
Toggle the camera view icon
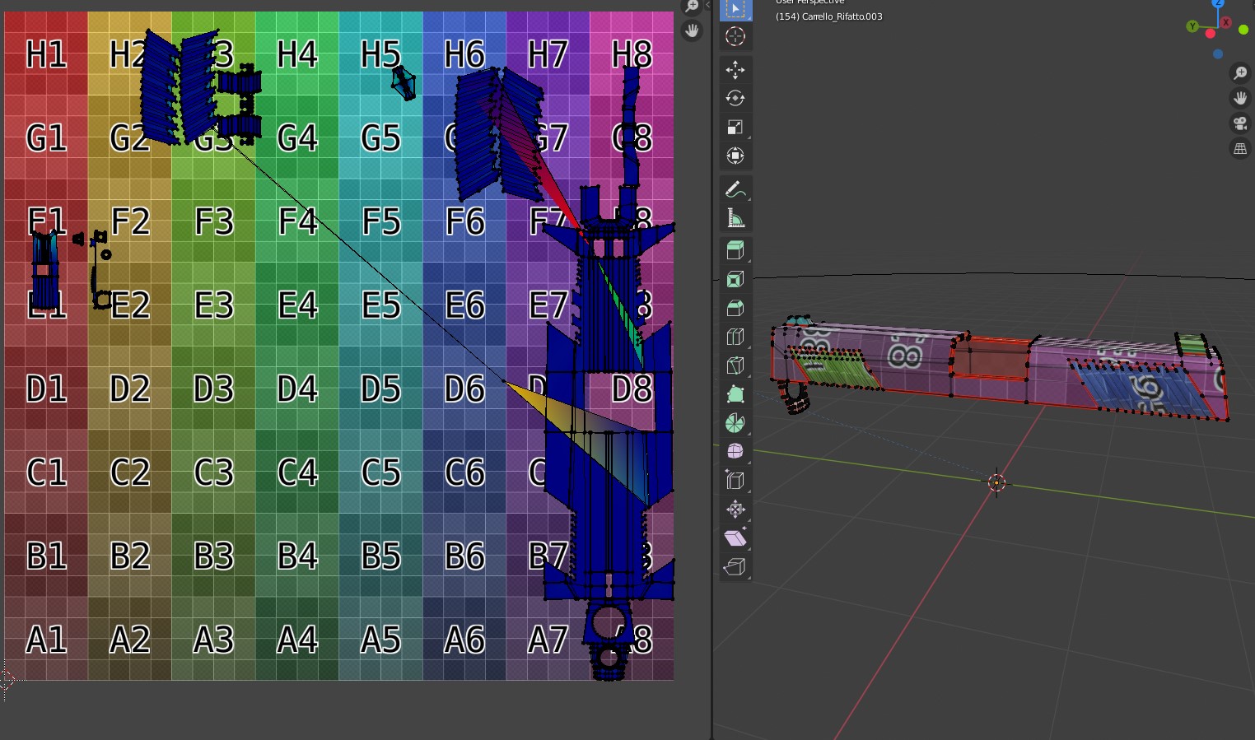(x=1240, y=124)
